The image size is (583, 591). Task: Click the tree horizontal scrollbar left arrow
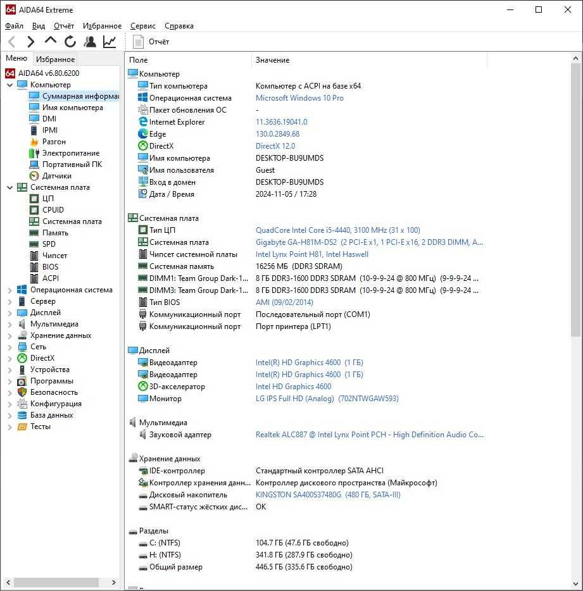coord(8,582)
